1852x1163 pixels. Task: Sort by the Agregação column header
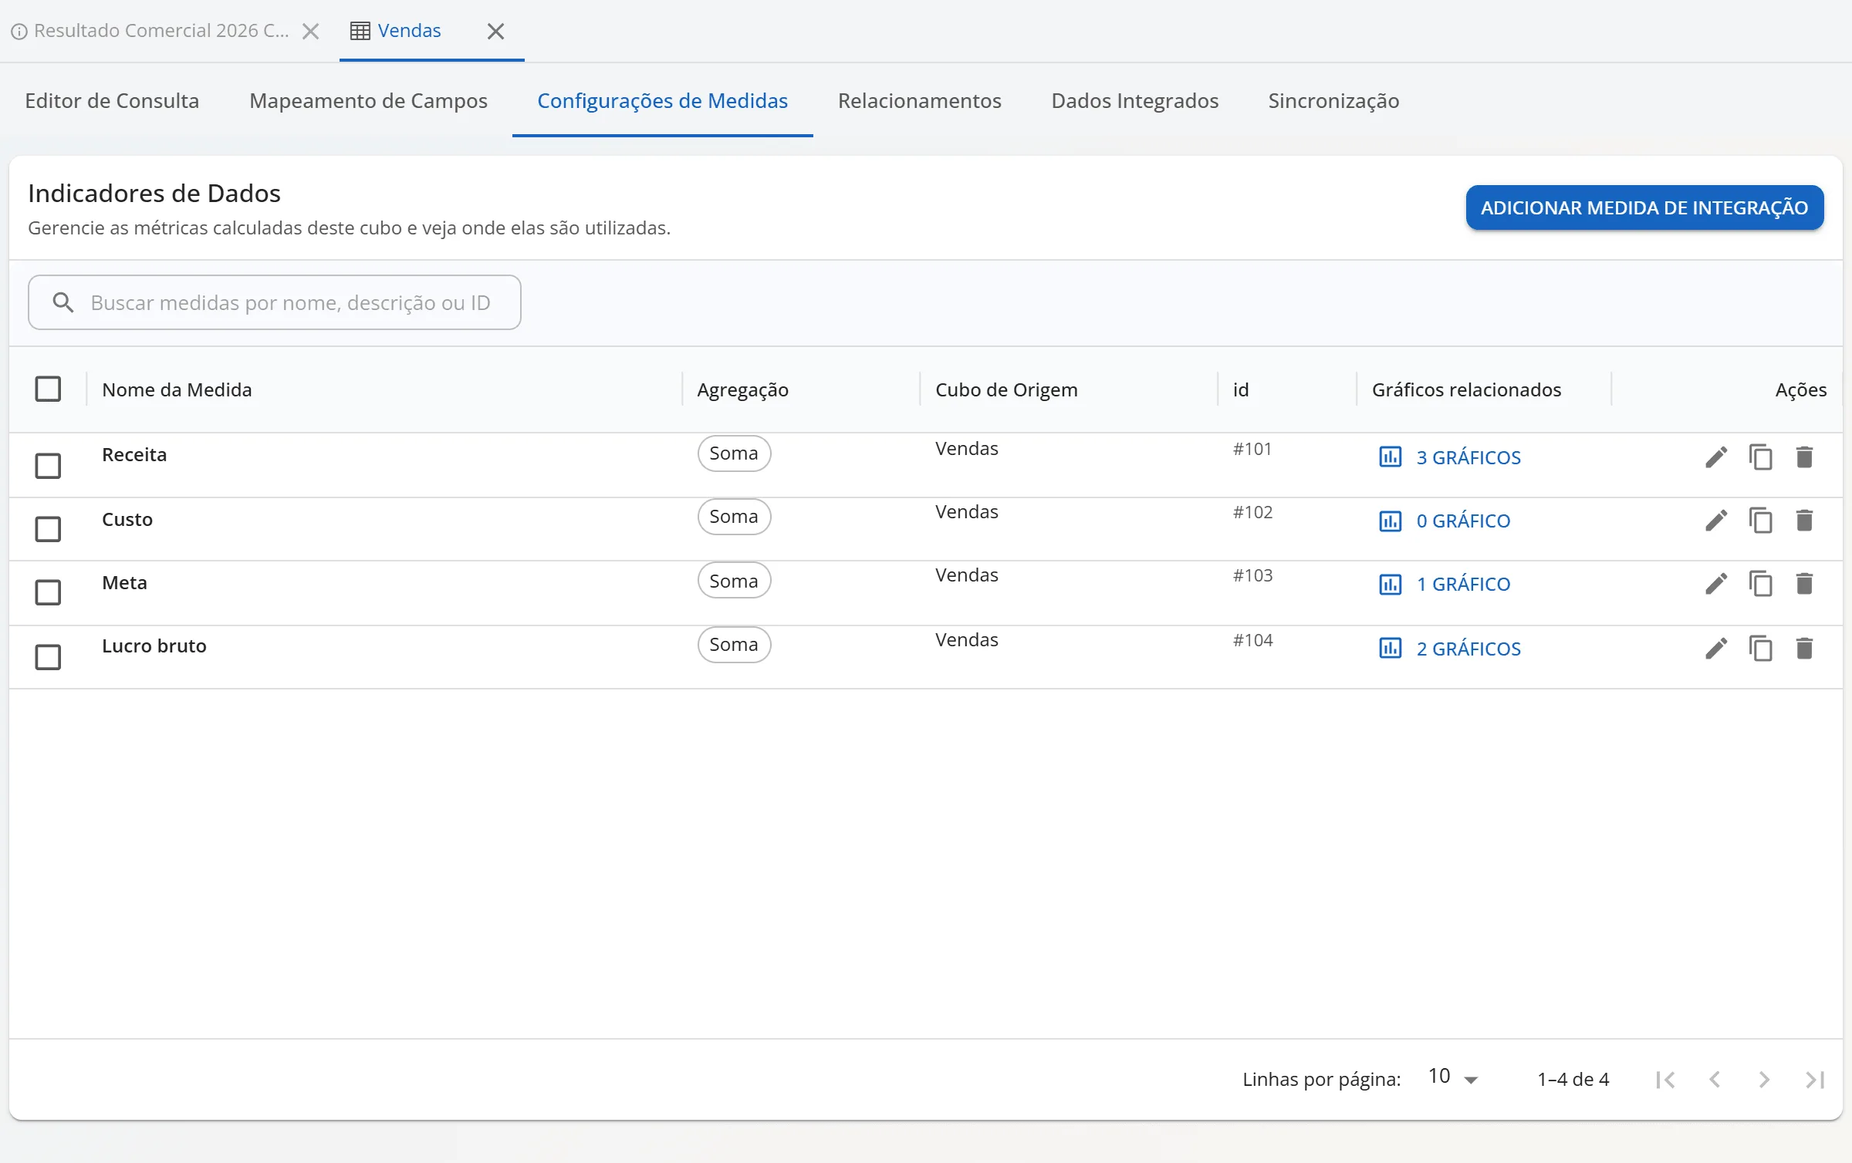[742, 389]
